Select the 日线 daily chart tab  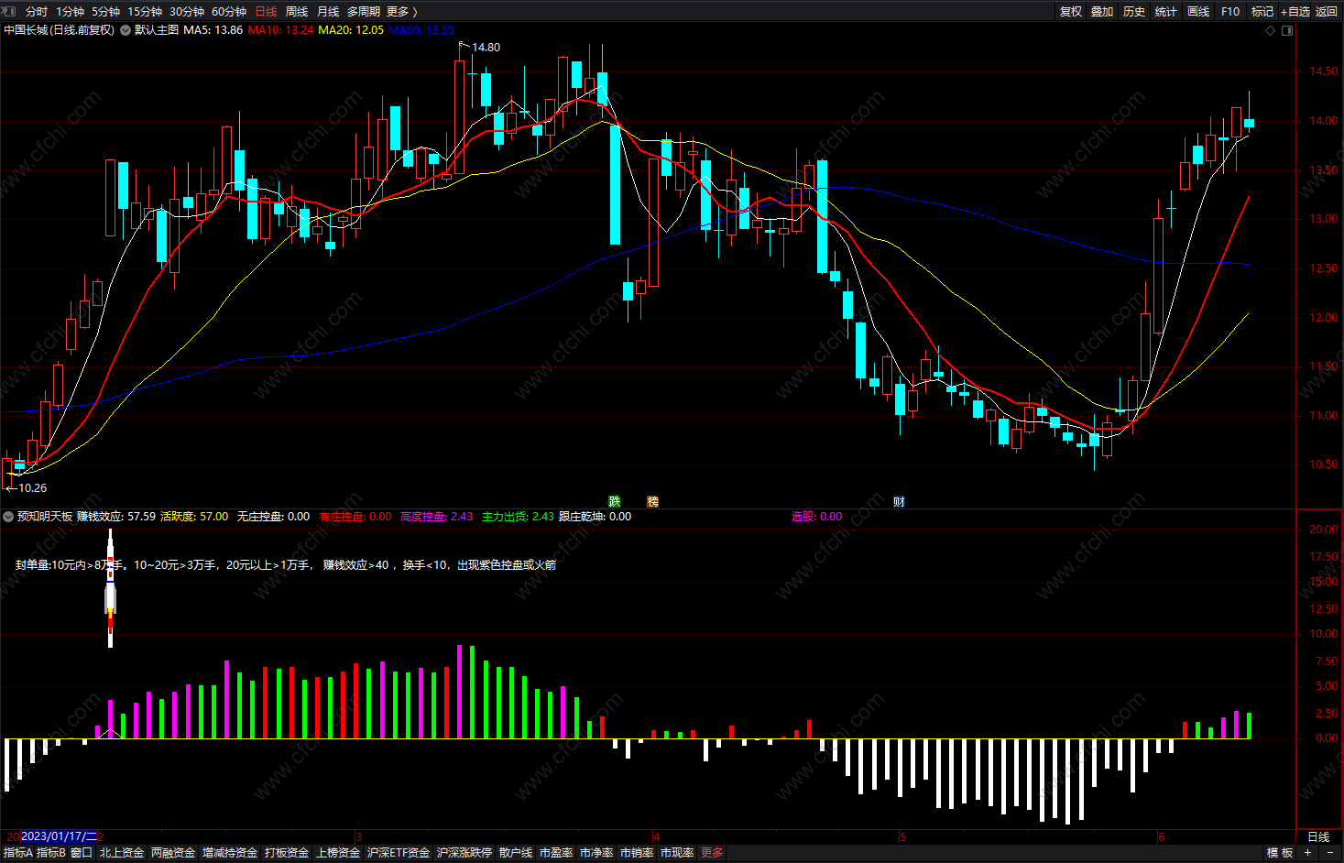tap(266, 11)
